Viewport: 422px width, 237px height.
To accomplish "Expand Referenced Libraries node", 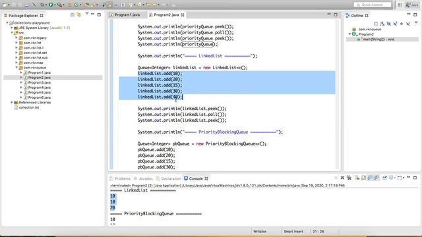I will (x=12, y=103).
